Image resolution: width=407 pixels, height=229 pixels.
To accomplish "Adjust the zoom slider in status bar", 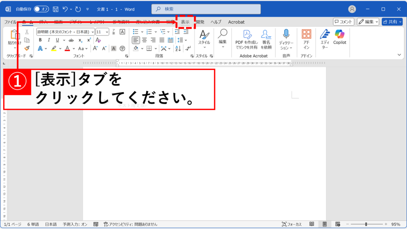I will point(366,224).
